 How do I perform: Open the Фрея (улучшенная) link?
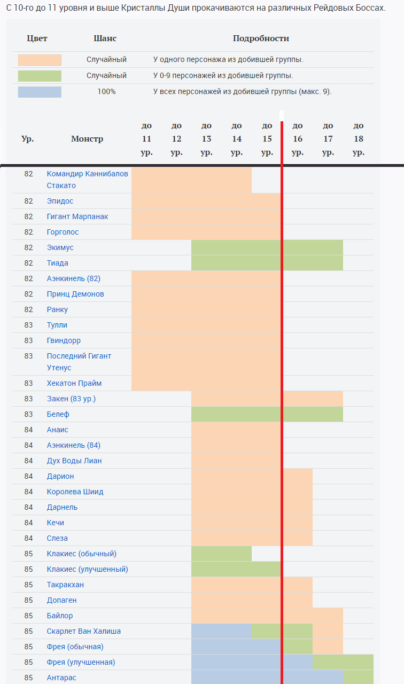tap(81, 662)
